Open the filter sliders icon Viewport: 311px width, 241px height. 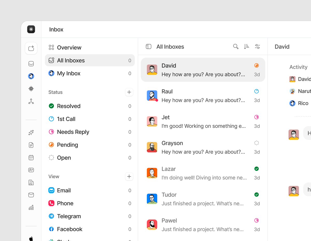[257, 46]
